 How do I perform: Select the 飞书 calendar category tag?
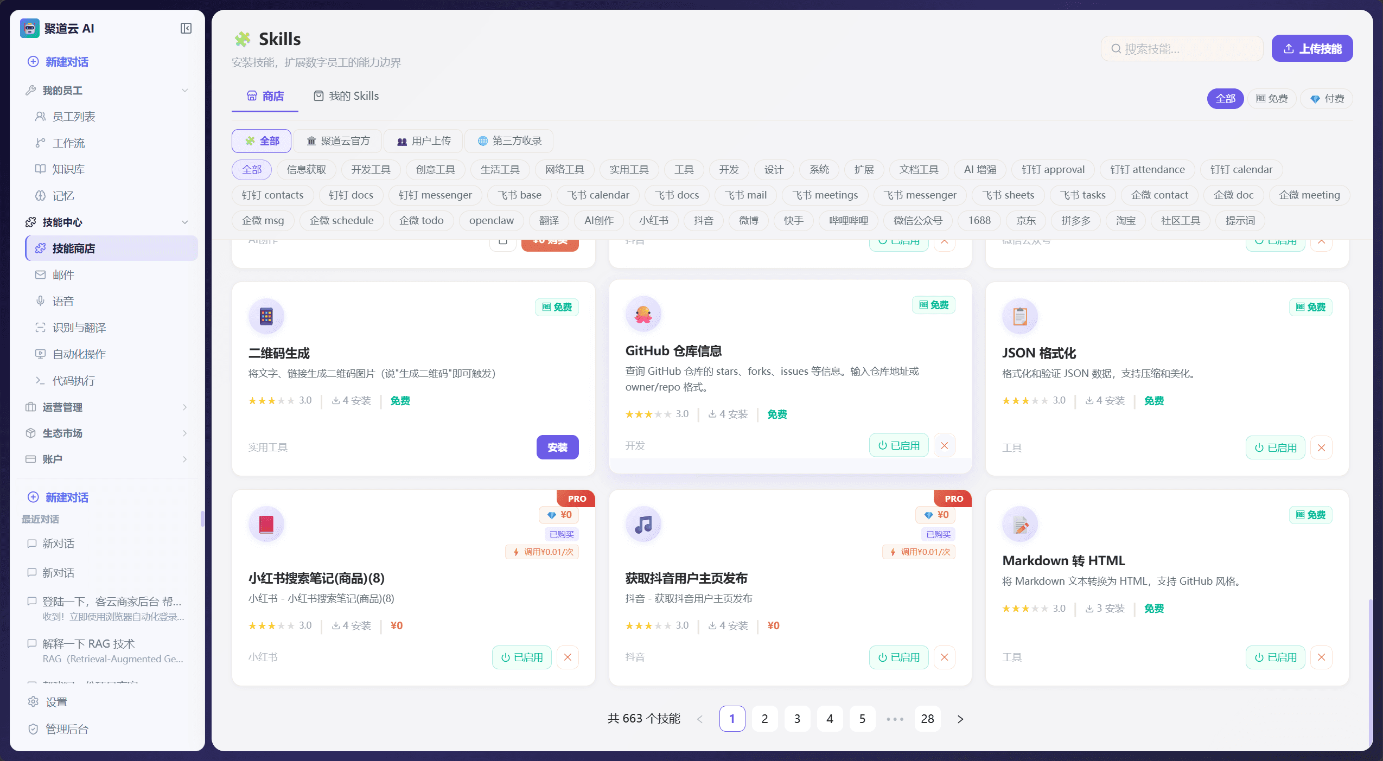tap(598, 195)
